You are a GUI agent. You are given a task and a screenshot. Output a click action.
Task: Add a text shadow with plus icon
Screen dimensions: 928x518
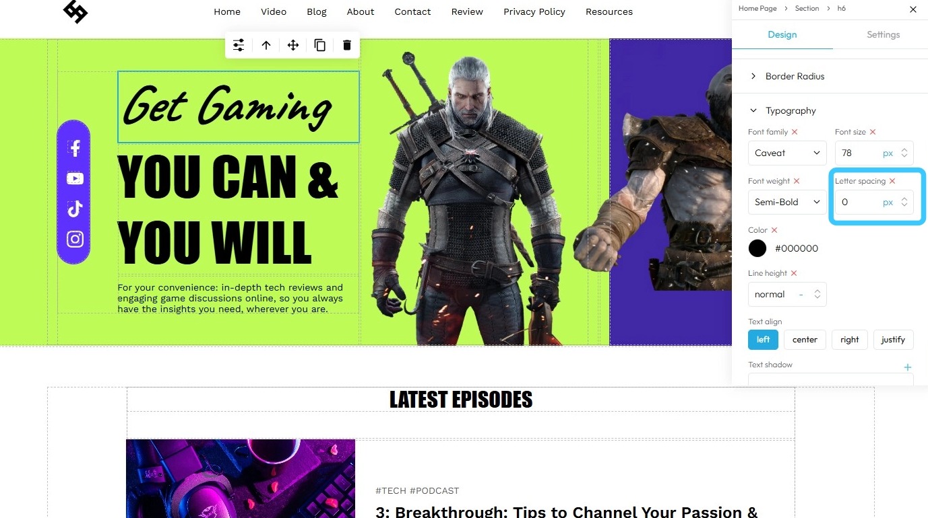[x=908, y=367]
